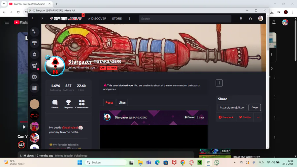Viewport: 297px width, 167px height.
Task: Open Minecraft from the taskbar
Action: tap(200, 162)
